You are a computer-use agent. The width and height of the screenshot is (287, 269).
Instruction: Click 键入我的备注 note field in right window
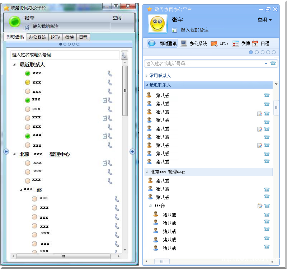194,30
